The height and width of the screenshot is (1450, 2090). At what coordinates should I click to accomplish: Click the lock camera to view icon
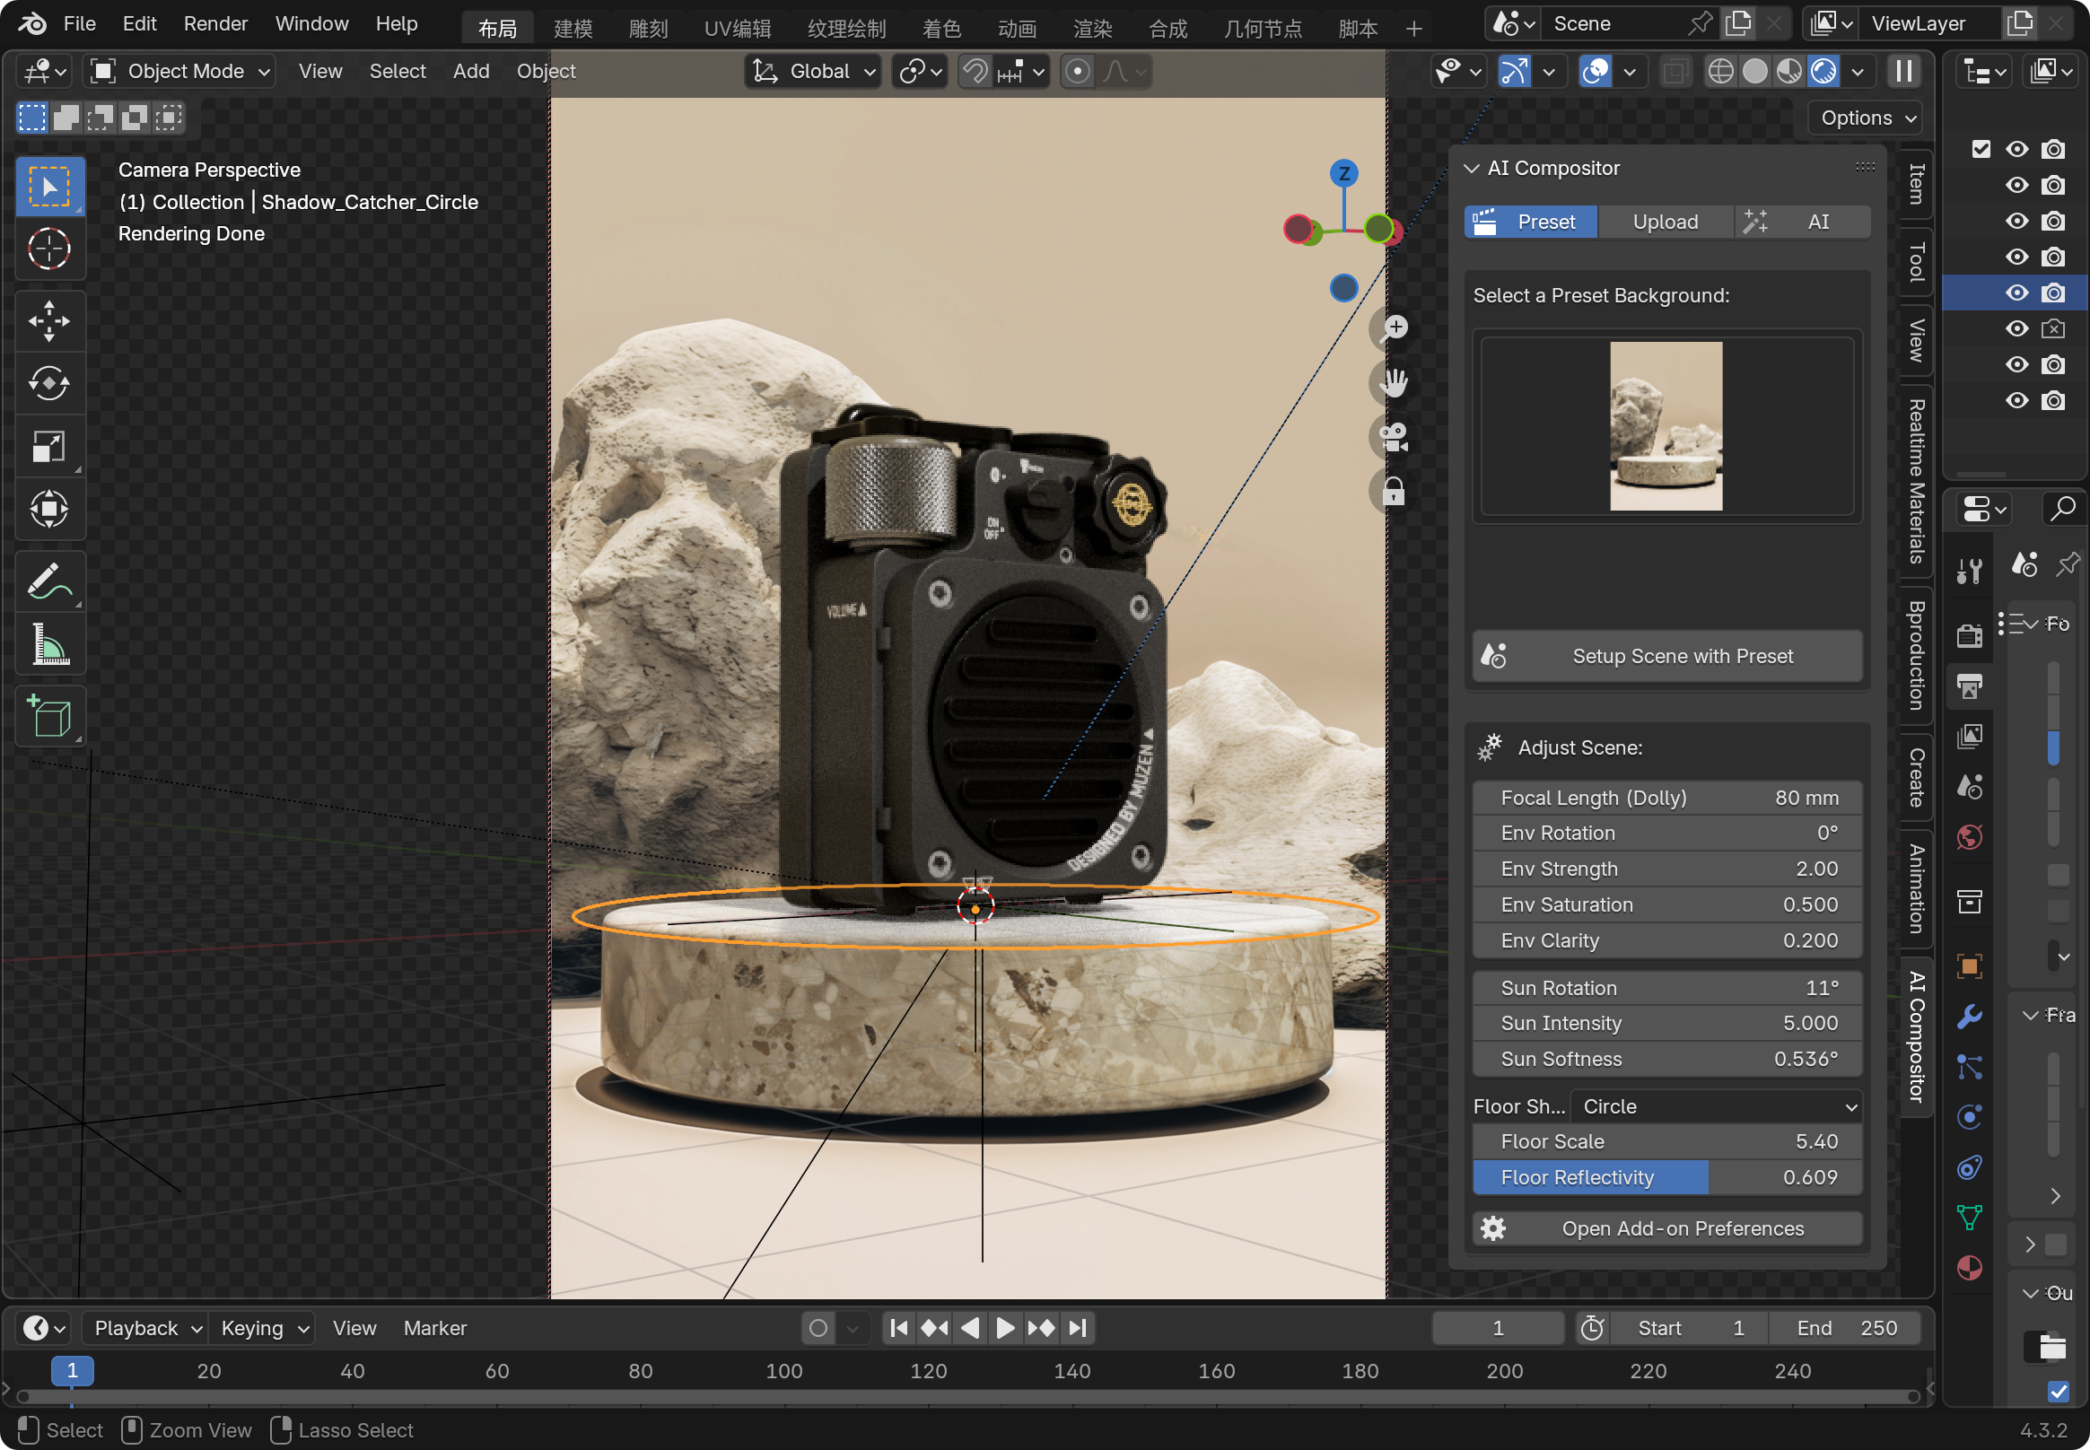1393,492
